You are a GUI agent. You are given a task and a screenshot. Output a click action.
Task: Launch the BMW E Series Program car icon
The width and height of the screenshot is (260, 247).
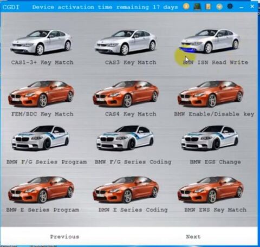41,190
